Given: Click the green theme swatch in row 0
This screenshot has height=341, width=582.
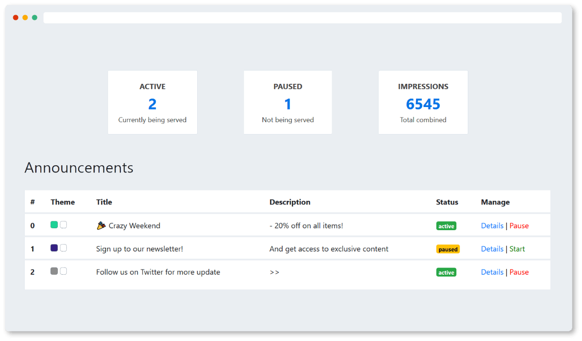Looking at the screenshot, I should [54, 225].
